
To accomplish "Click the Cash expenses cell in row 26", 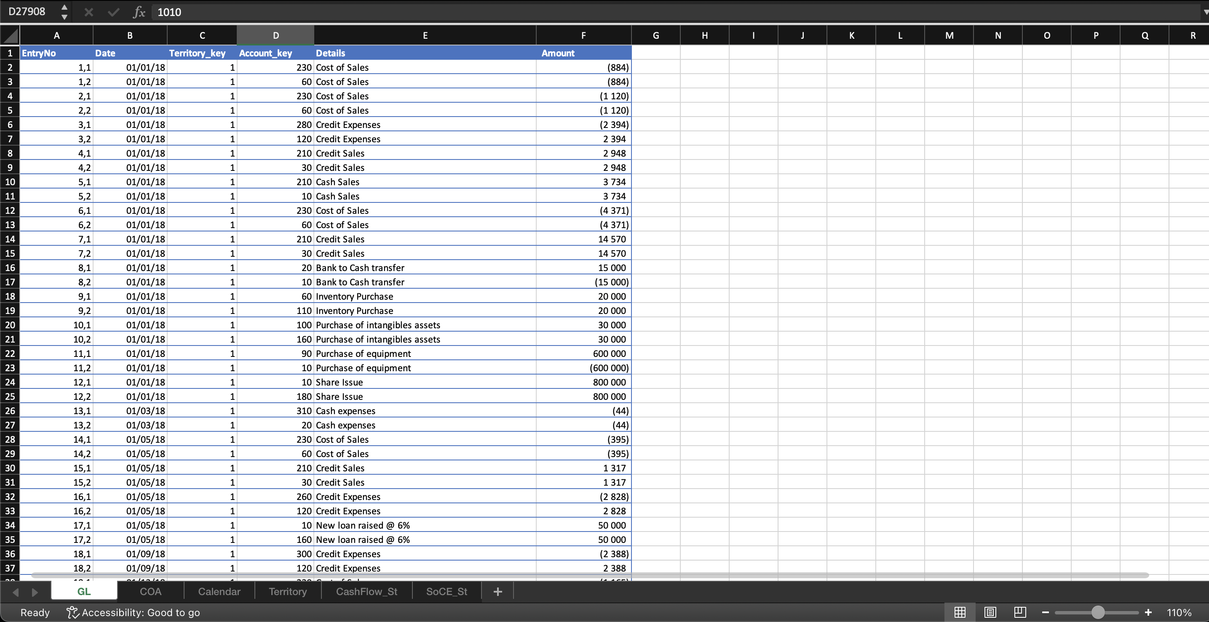I will pos(425,411).
